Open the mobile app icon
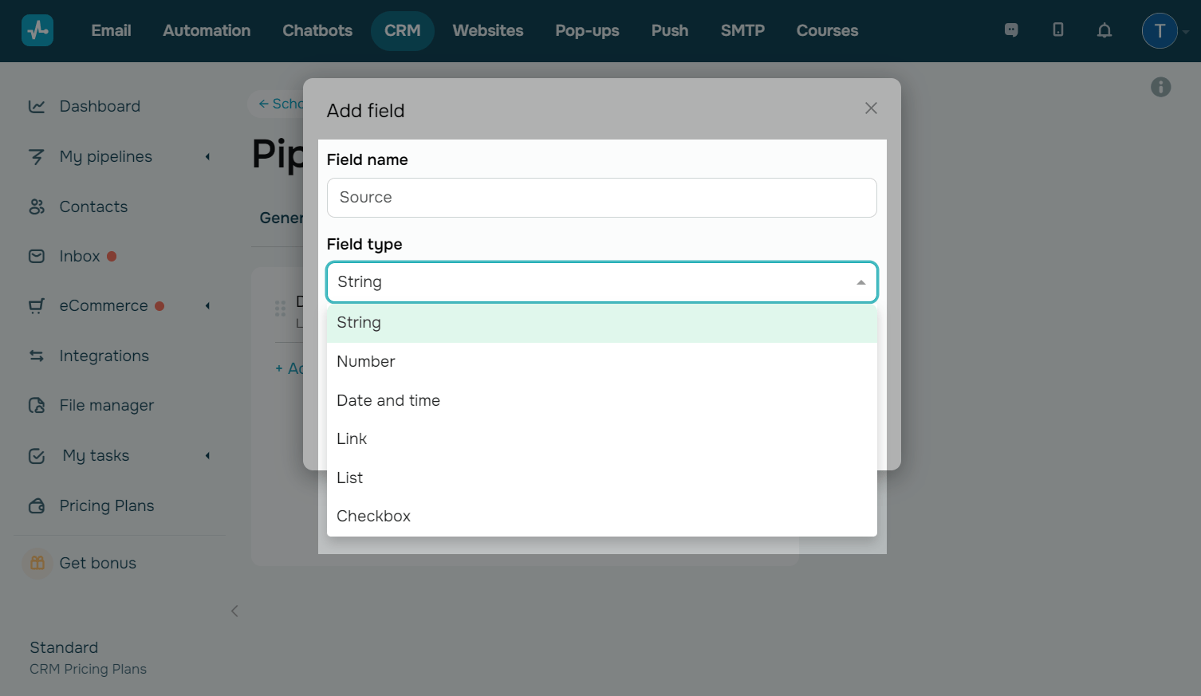 click(1058, 30)
